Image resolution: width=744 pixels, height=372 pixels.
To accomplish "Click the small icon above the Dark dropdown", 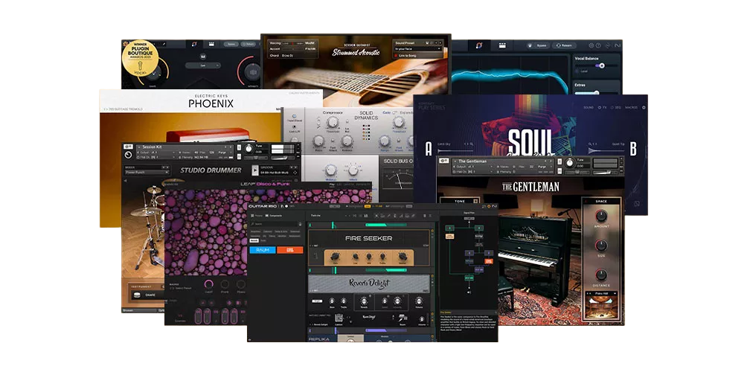I will 203,57.
